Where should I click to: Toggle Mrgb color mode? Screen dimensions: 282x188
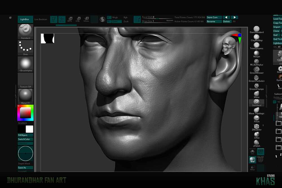(115, 17)
